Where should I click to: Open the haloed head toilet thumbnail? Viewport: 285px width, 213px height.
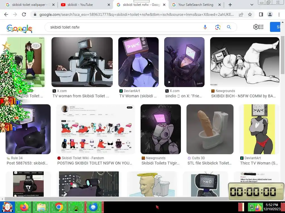point(152,184)
